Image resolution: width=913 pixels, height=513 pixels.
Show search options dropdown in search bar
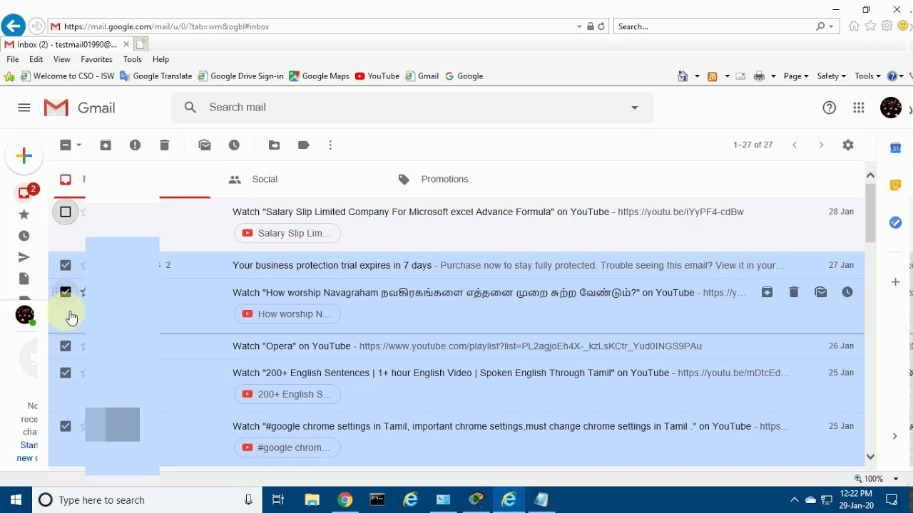pyautogui.click(x=634, y=108)
